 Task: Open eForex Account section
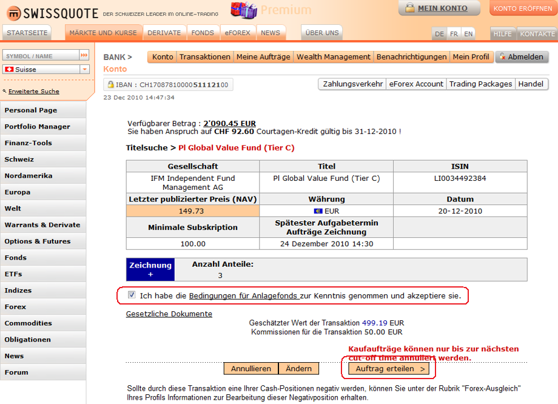pos(416,84)
